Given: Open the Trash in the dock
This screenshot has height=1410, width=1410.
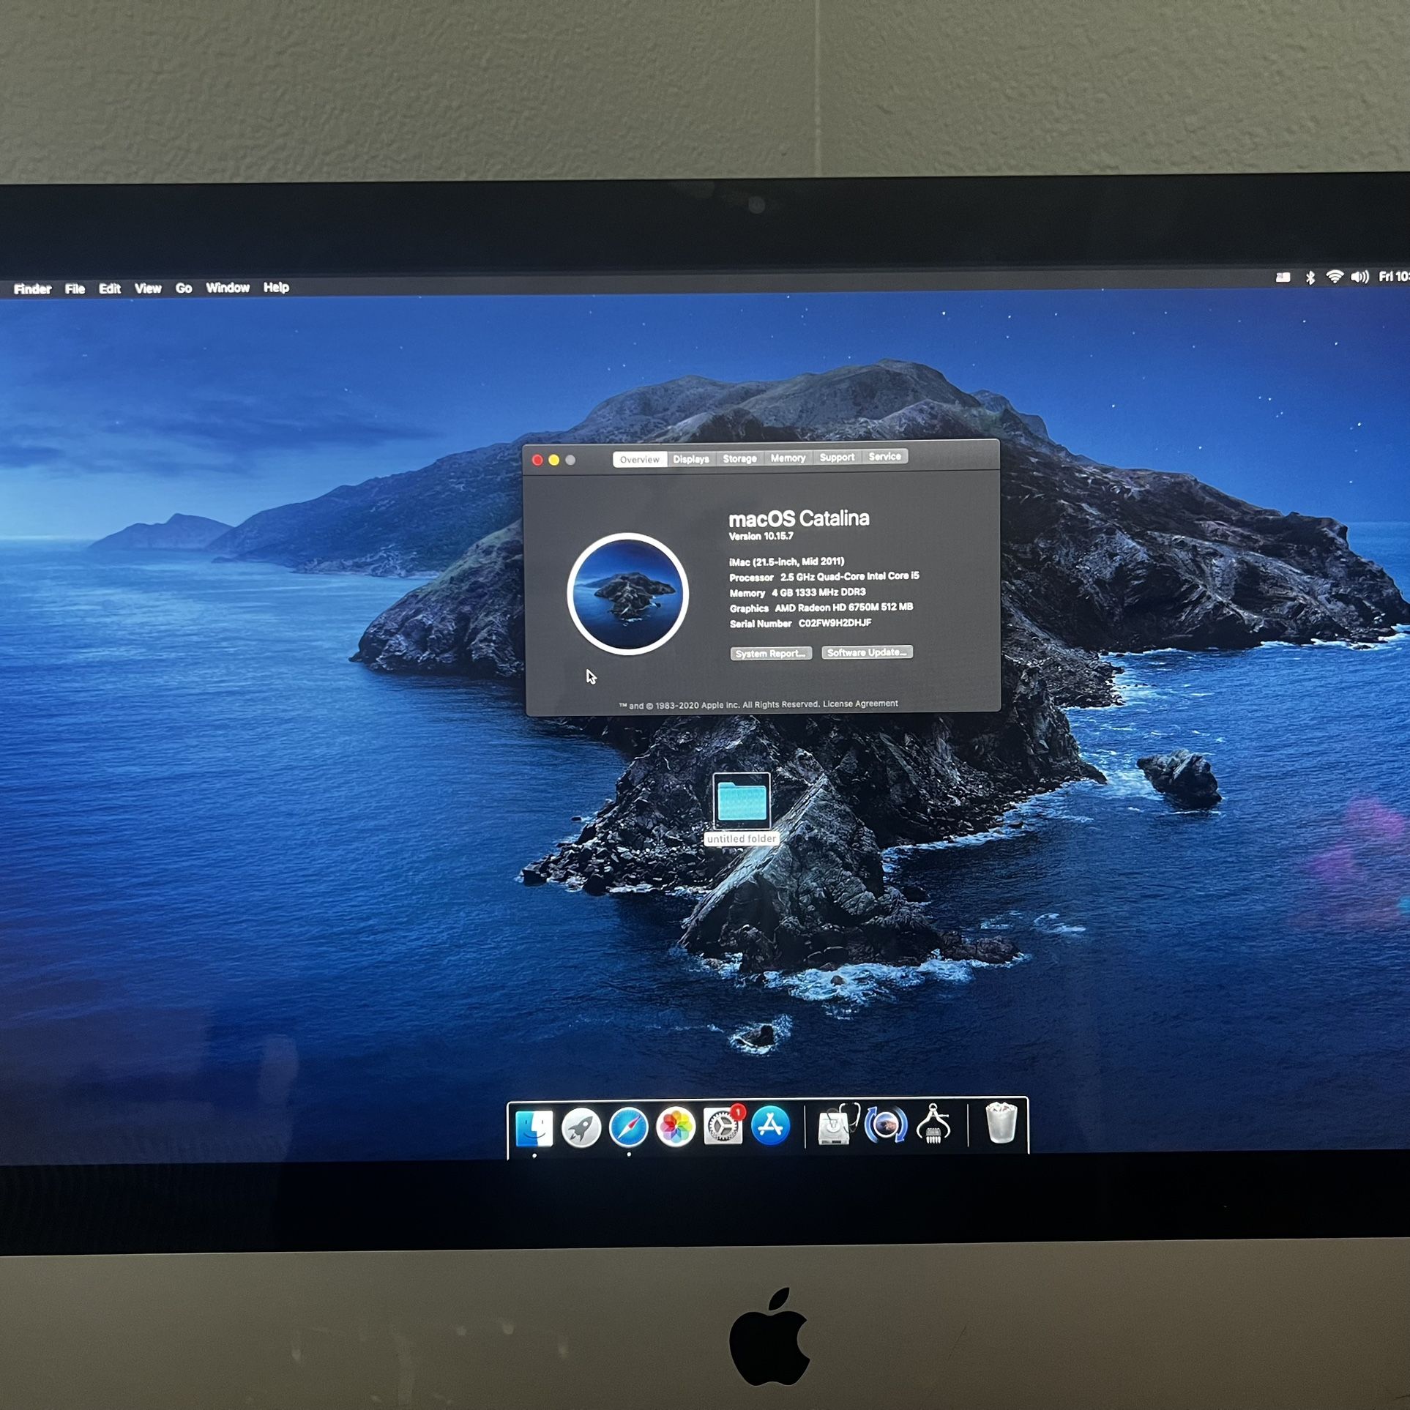Looking at the screenshot, I should tap(1000, 1123).
